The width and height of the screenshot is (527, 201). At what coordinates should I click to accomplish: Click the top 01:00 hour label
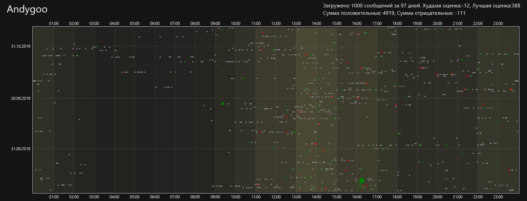[54, 24]
